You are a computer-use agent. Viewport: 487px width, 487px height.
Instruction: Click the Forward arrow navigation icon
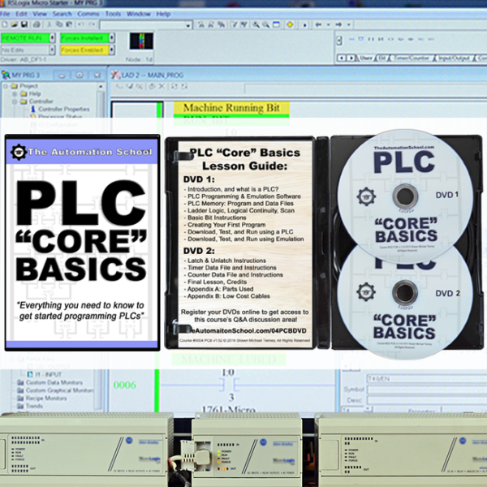click(338, 24)
